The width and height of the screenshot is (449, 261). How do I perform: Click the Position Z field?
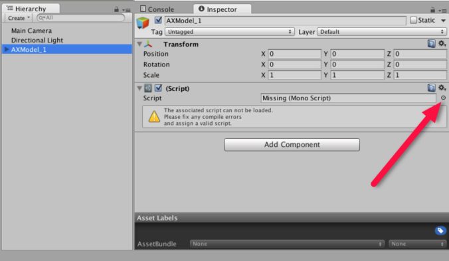[x=420, y=54]
